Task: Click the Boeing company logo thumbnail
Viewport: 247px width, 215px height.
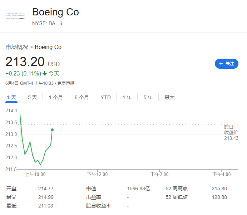Action: pos(15,16)
